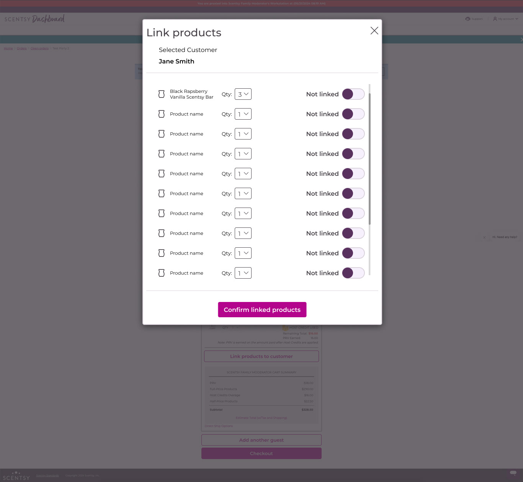Close the teal notification banner
Image resolution: width=523 pixels, height=482 pixels.
click(521, 39)
